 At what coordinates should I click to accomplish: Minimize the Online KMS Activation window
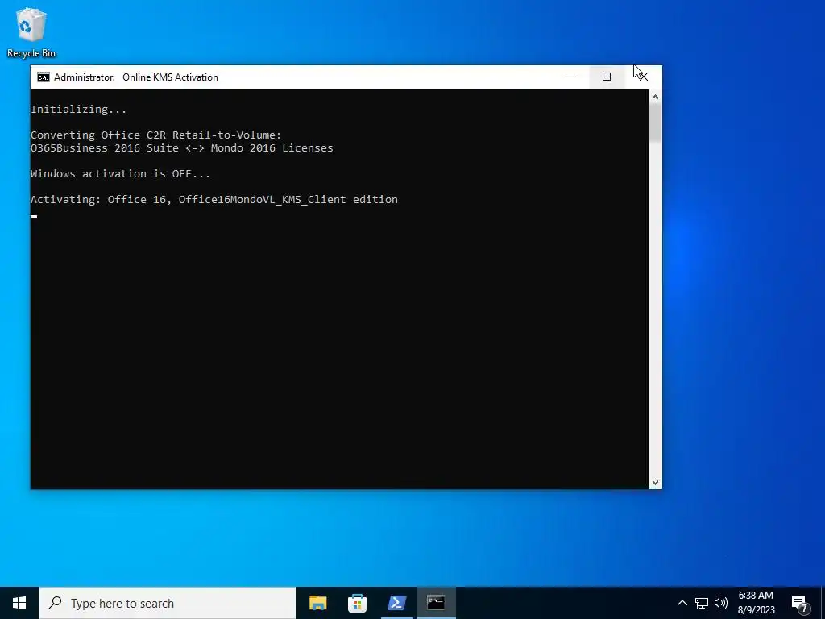(x=570, y=77)
